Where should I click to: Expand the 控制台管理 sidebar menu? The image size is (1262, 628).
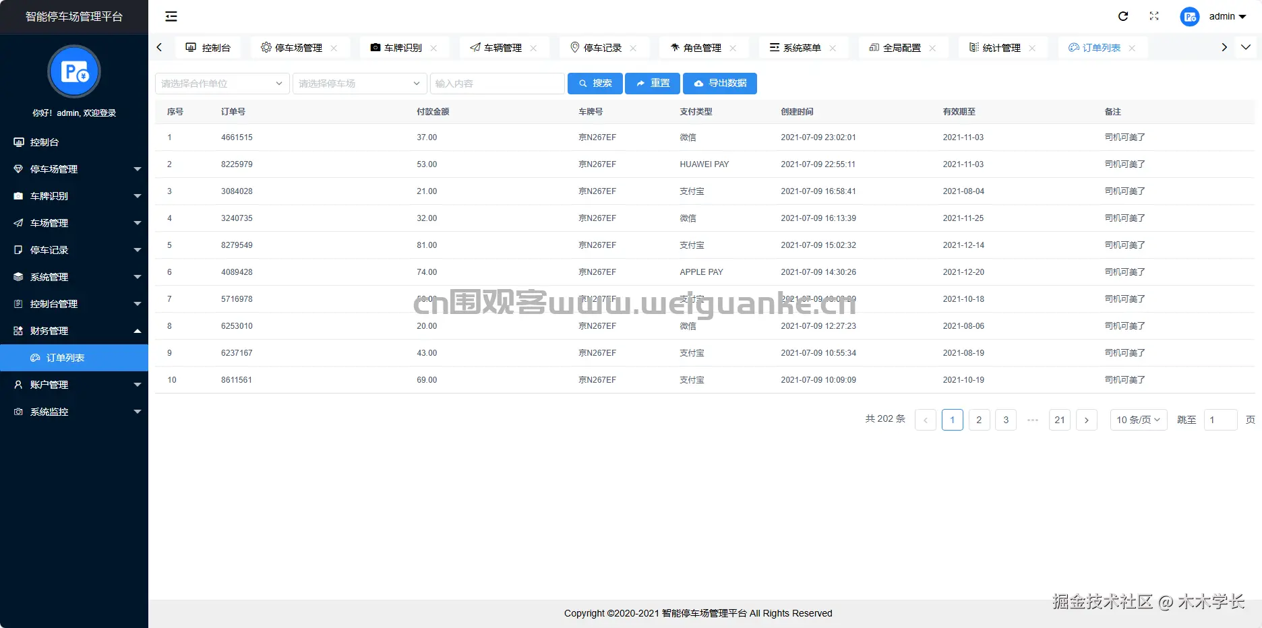74,304
